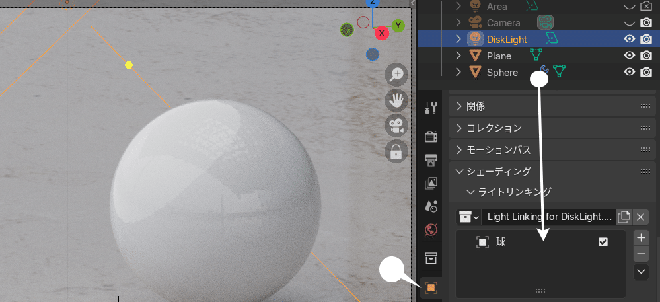Viewport: 660px width, 302px height.
Task: Open the light linking collection browse dropdown
Action: pos(468,217)
